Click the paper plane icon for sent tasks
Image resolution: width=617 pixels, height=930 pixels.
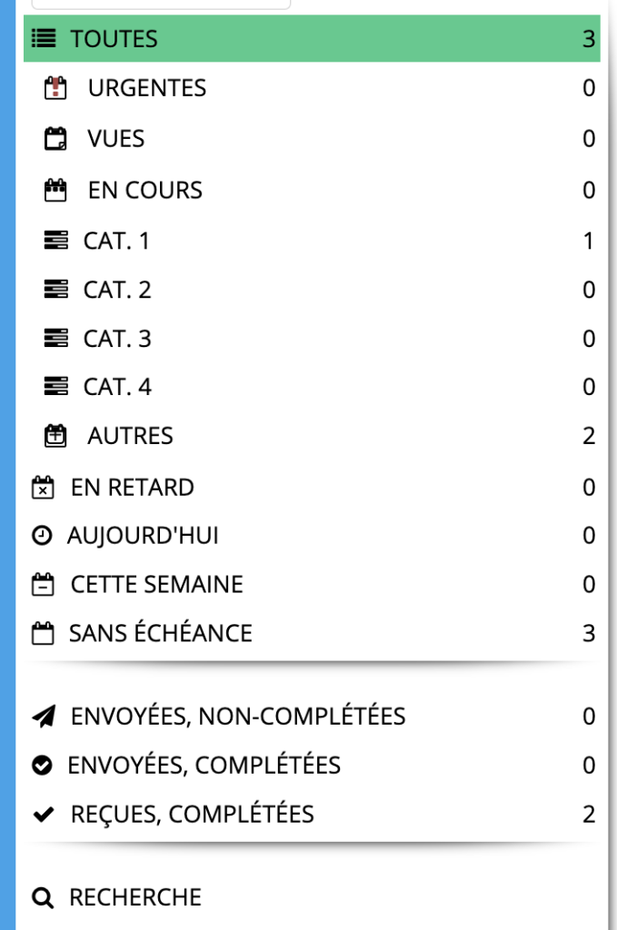(x=44, y=716)
